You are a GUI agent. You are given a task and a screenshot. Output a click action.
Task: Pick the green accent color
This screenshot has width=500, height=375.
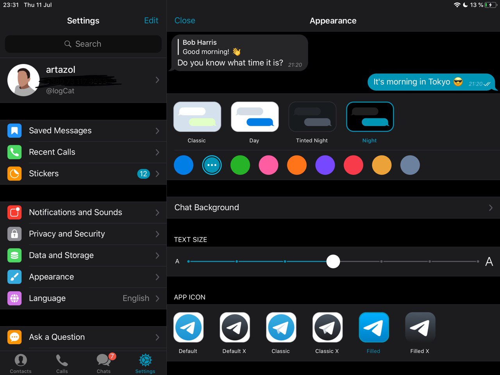[x=240, y=165]
